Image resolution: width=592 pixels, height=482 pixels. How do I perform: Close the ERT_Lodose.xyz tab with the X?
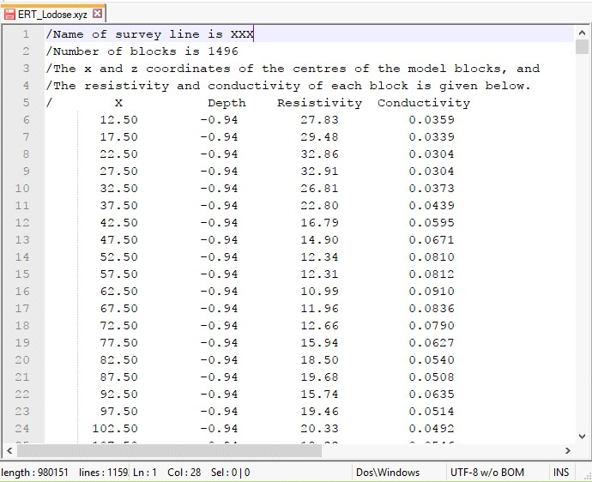pos(97,14)
